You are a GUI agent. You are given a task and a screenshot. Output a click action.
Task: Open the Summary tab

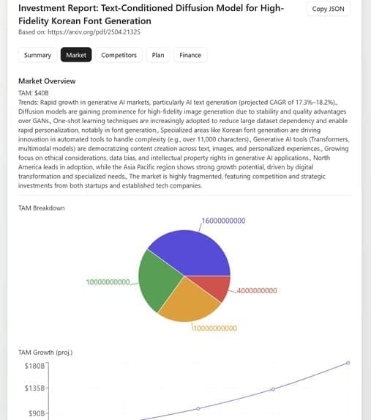click(x=37, y=55)
